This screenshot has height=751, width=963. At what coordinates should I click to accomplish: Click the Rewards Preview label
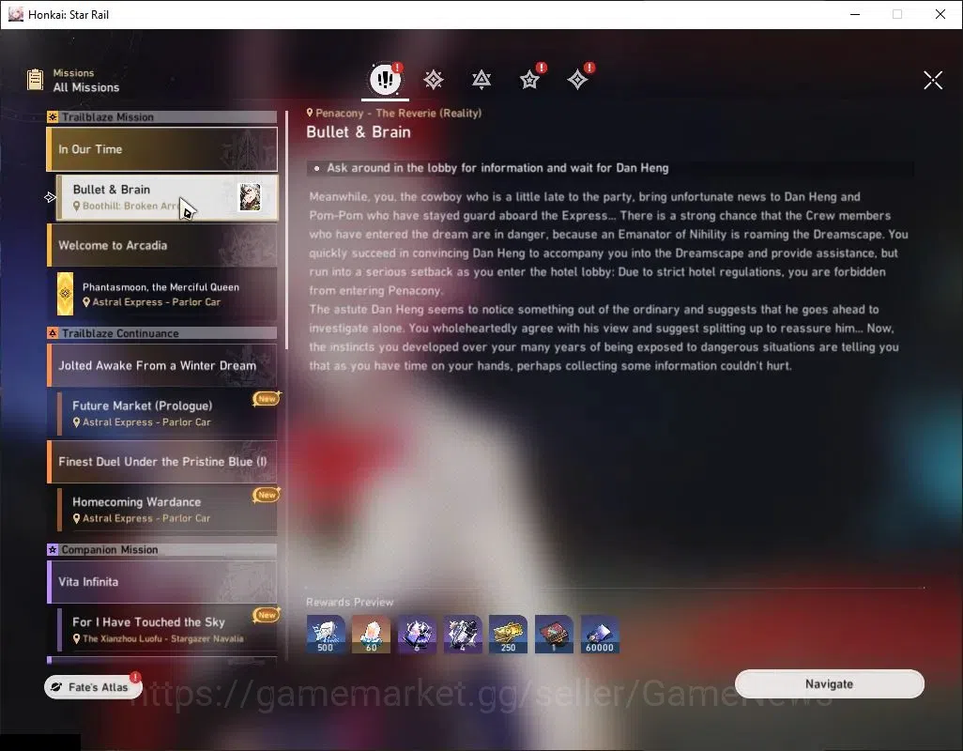pos(349,602)
